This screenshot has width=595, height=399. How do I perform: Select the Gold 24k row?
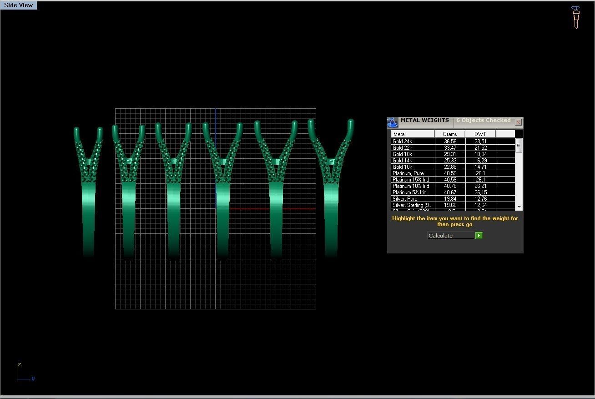453,141
